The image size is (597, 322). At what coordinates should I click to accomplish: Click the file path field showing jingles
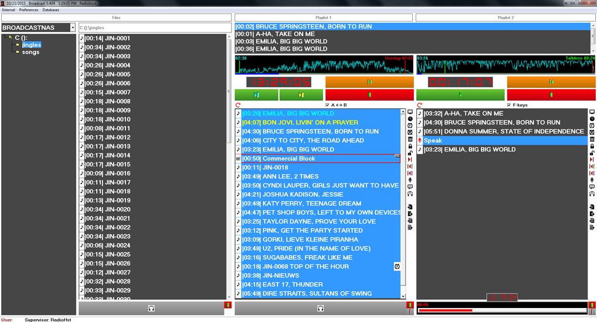click(x=154, y=27)
